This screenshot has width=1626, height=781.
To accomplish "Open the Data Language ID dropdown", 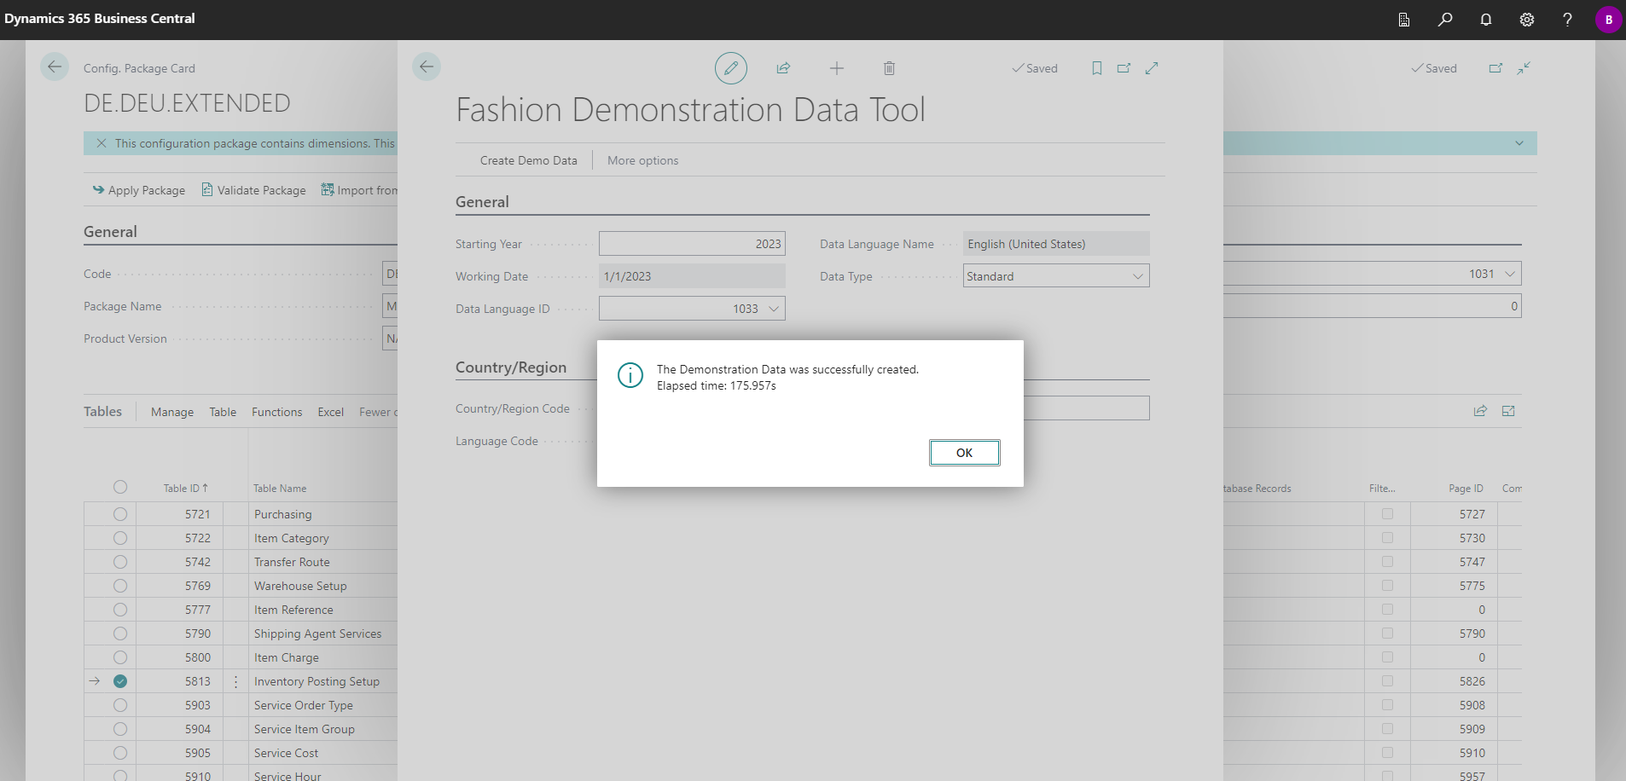I will click(772, 308).
